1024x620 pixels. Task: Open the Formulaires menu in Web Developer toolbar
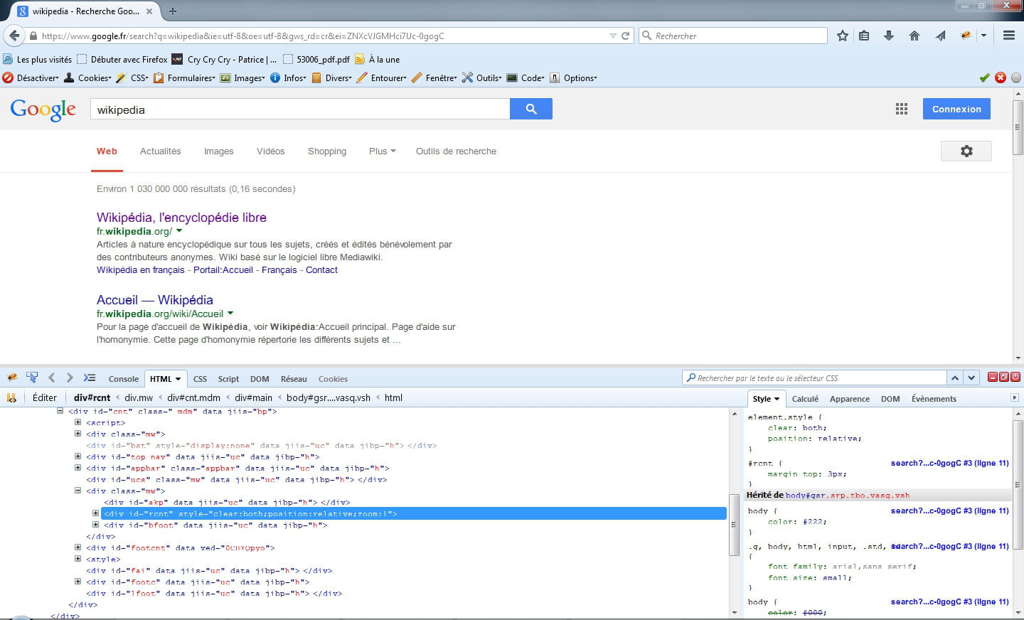click(185, 78)
